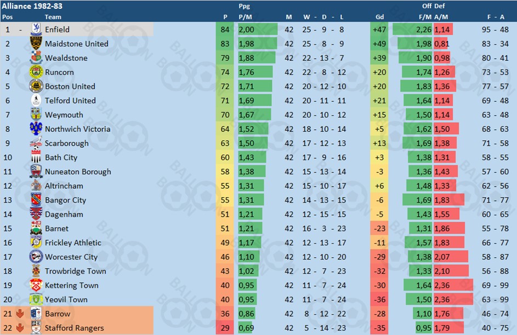Click the Yeovil Town green badge
This screenshot has width=517, height=335.
(x=36, y=299)
